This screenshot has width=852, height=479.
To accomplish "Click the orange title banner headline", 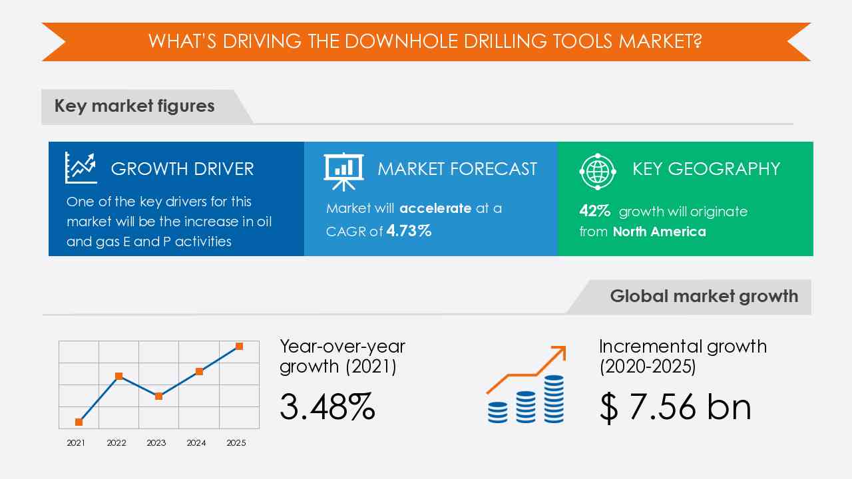I will point(425,41).
